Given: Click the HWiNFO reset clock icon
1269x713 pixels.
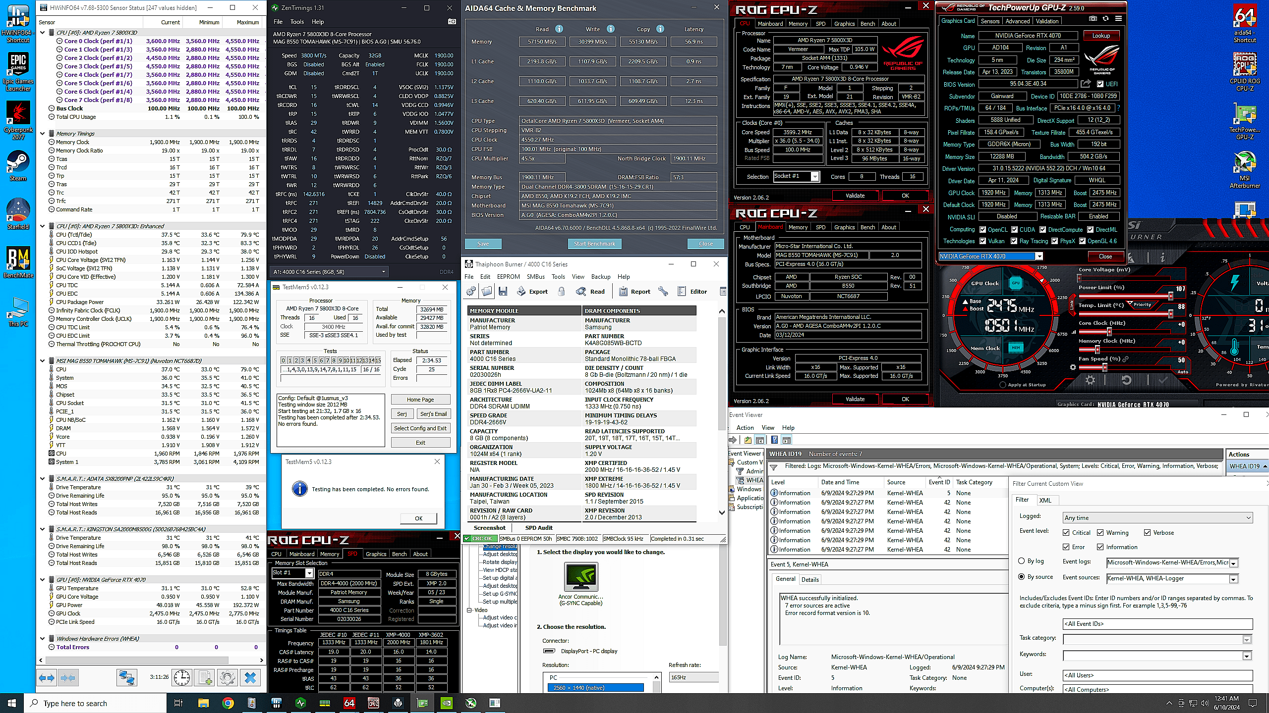Looking at the screenshot, I should (x=182, y=677).
